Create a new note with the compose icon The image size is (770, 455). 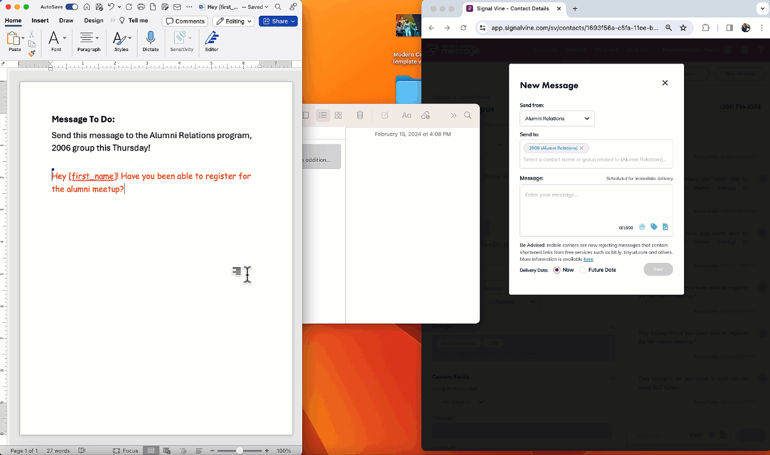tap(384, 115)
